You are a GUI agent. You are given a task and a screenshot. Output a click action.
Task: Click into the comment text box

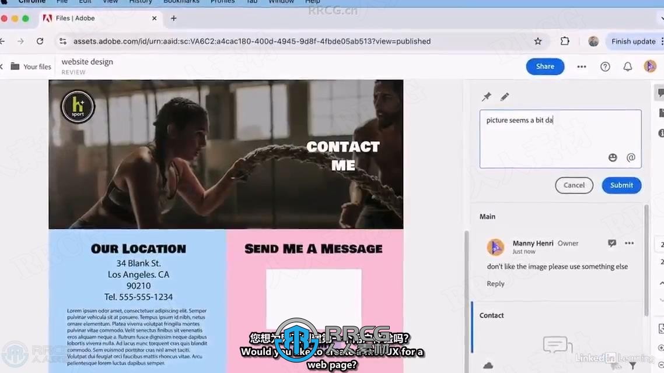[560, 139]
